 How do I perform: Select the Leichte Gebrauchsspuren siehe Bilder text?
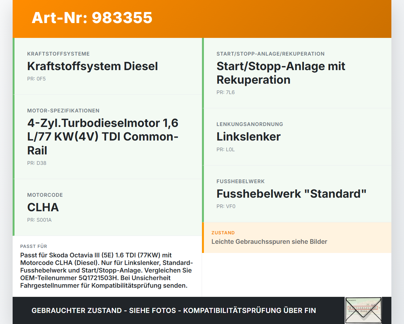269,242
